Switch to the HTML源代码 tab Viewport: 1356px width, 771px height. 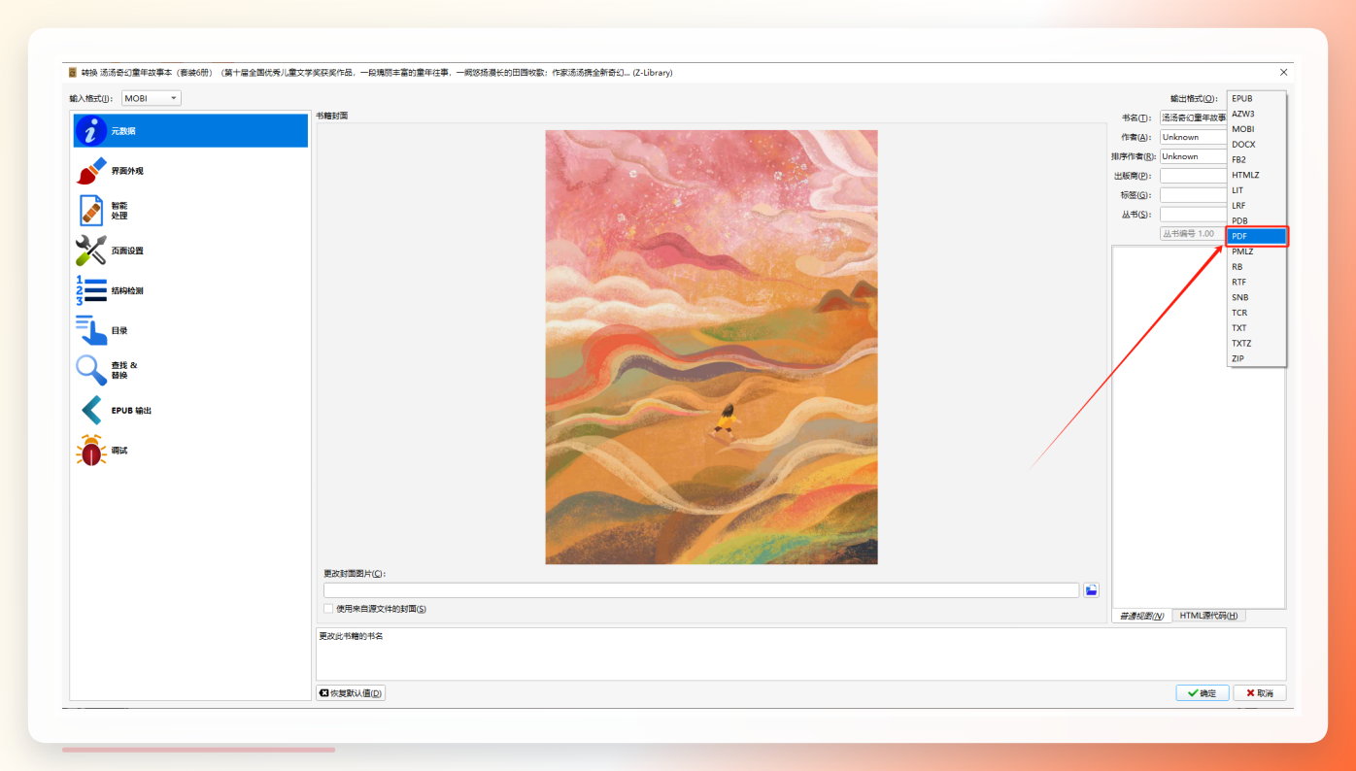coord(1208,616)
